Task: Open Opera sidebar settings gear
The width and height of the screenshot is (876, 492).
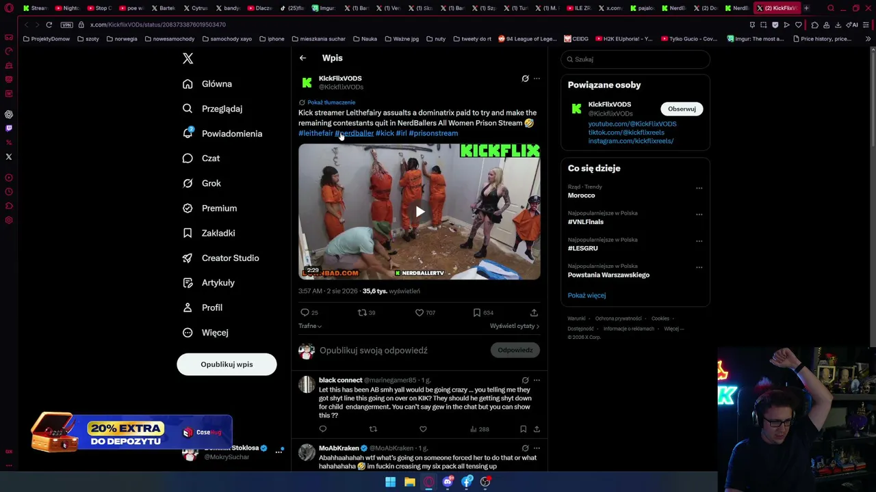Action: (x=9, y=220)
